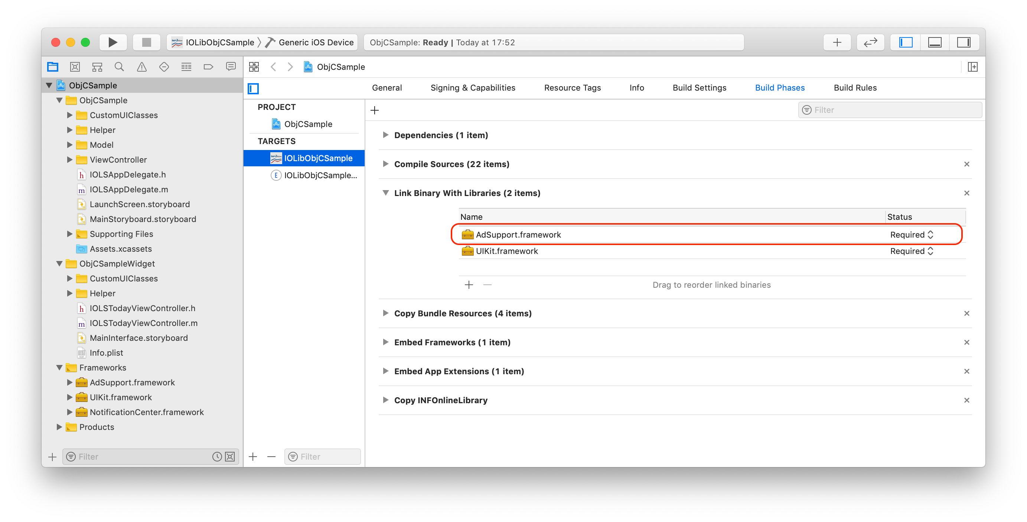Run the project with the Play button
Screen dimensions: 1027x522
(x=113, y=42)
